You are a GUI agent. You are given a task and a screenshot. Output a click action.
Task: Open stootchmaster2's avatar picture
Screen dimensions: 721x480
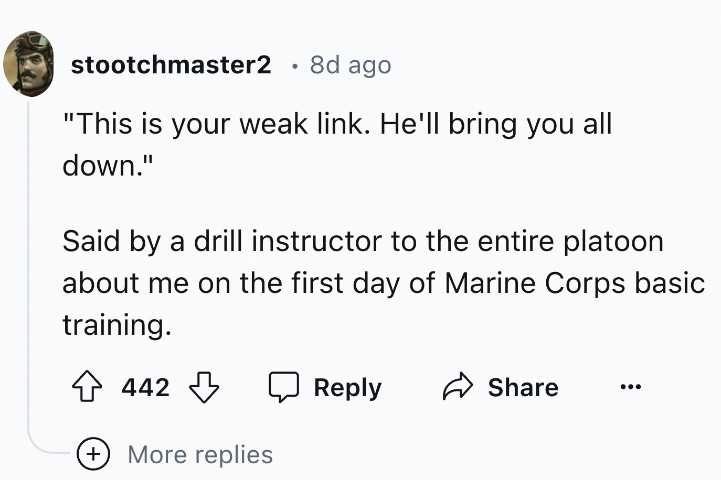29,64
